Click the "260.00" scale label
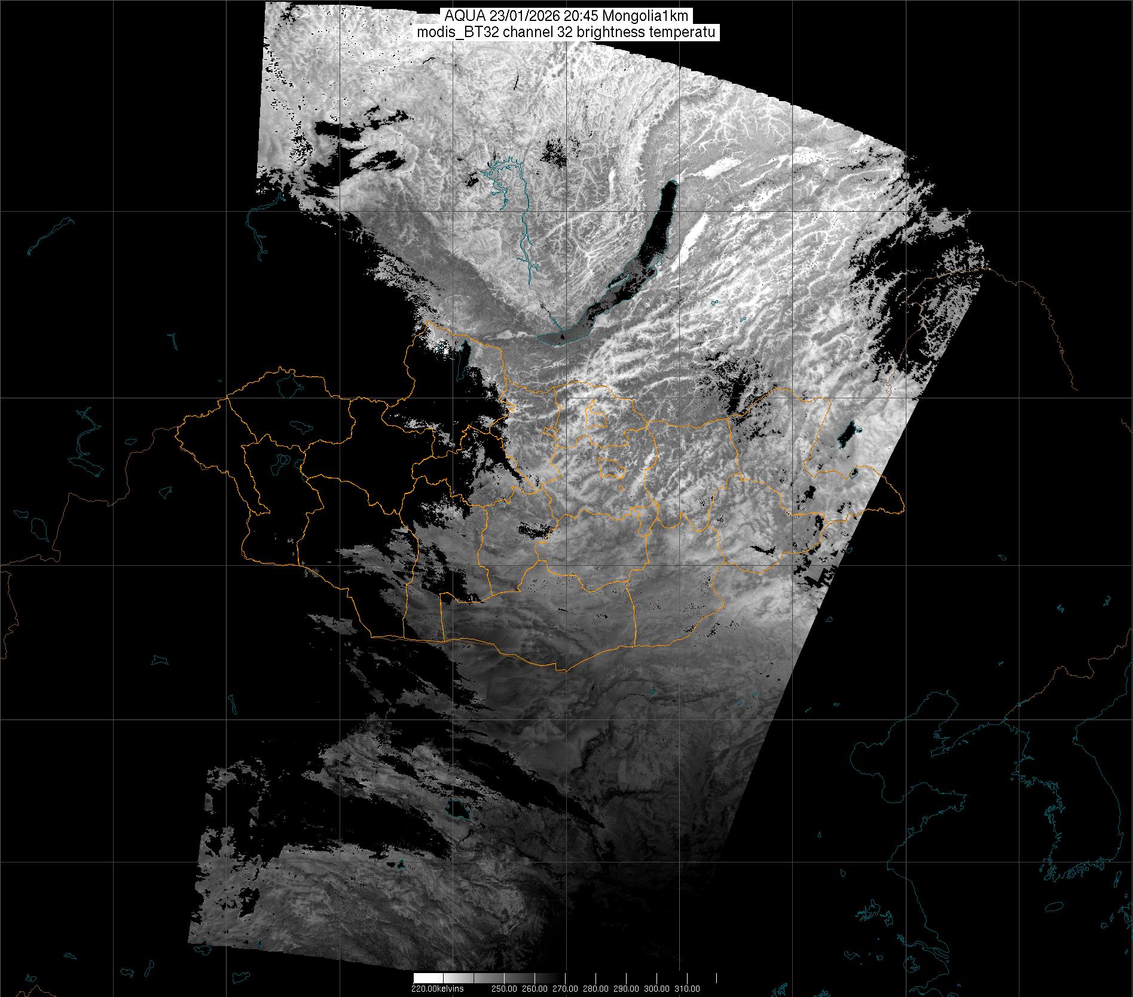 (x=534, y=989)
